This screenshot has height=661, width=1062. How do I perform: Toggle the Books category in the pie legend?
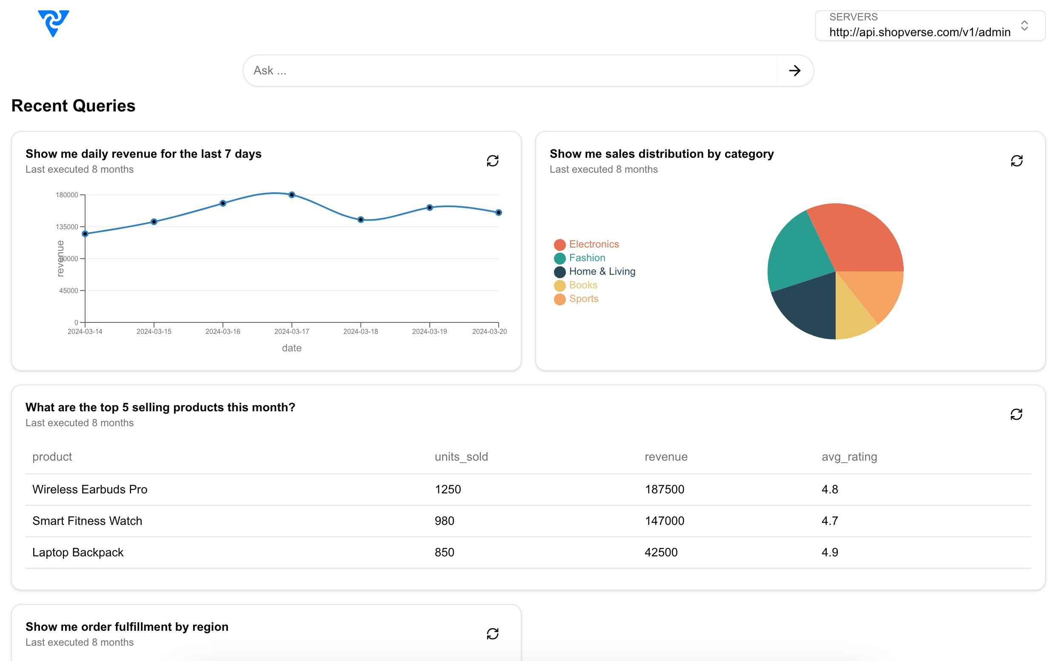(x=583, y=285)
